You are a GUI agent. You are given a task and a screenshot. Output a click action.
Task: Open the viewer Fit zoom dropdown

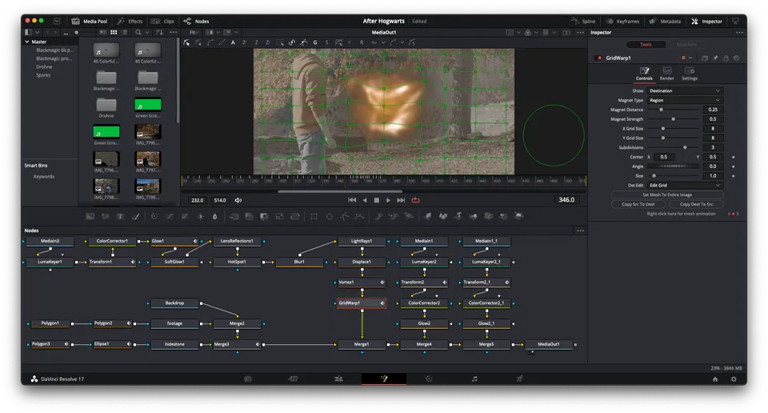click(x=194, y=32)
